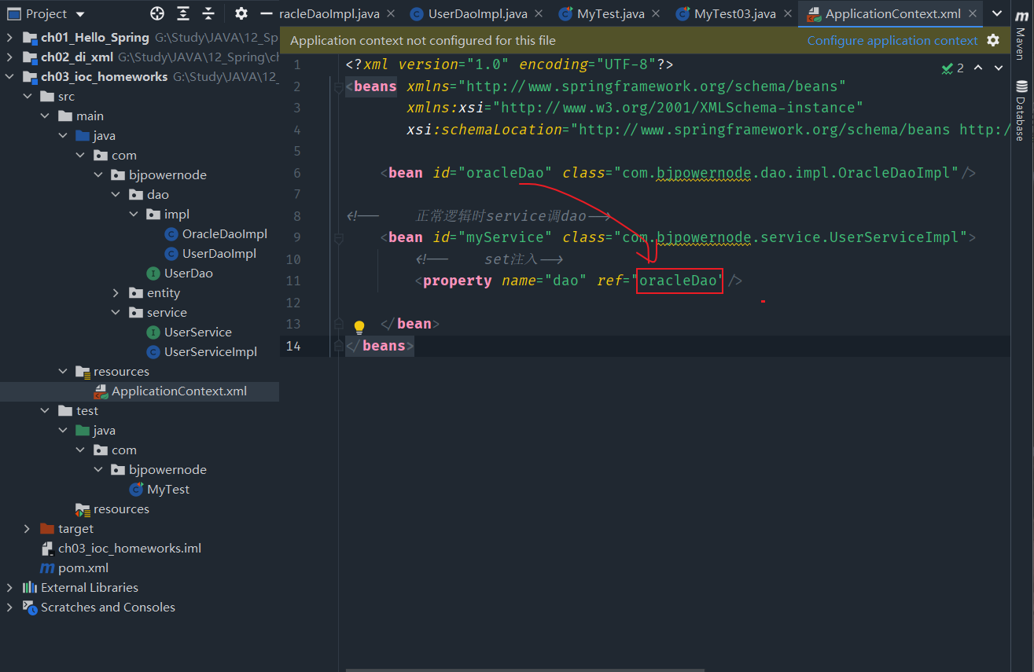Click the 'Application context not configured' notification text

pos(423,40)
